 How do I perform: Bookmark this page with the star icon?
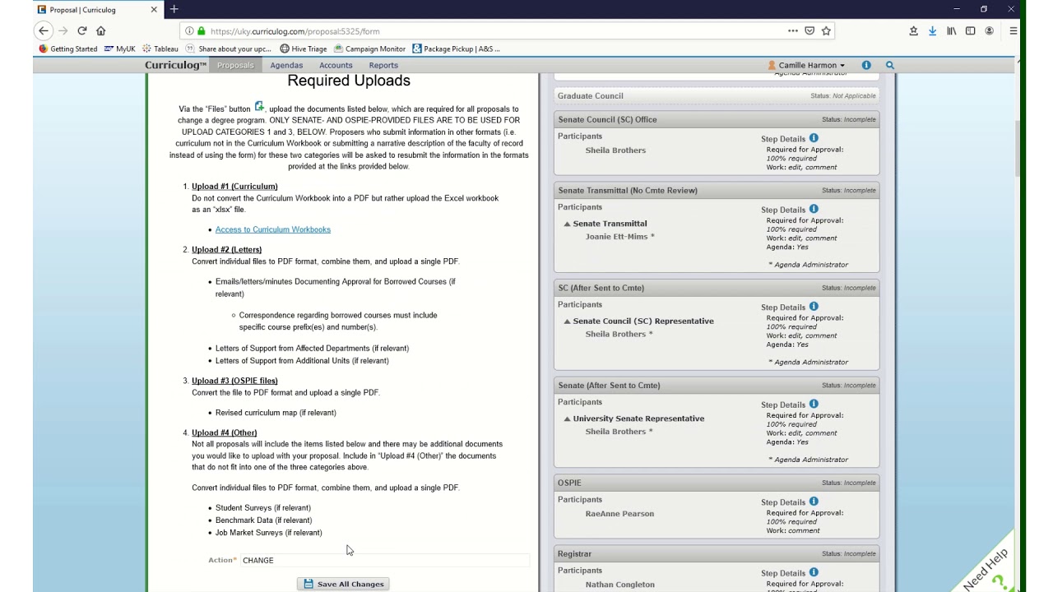826,30
